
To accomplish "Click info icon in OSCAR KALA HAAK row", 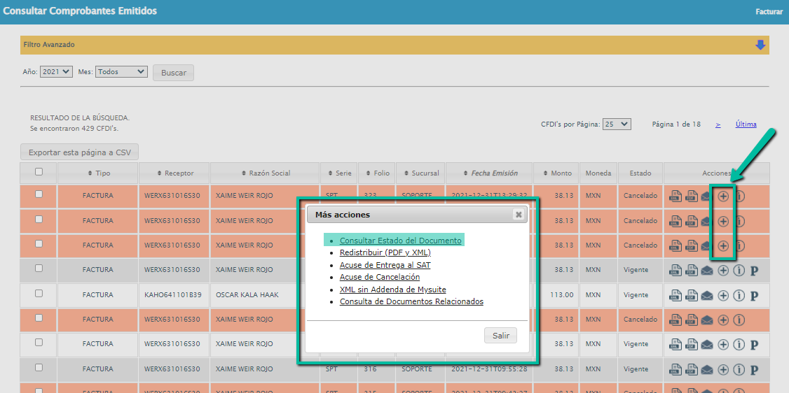I will pyautogui.click(x=739, y=295).
